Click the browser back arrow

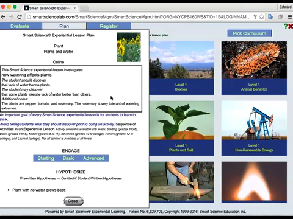coord(3,17)
